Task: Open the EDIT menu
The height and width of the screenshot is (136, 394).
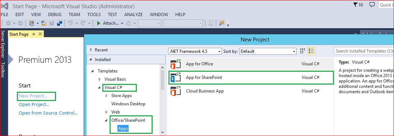Action: click(20, 15)
